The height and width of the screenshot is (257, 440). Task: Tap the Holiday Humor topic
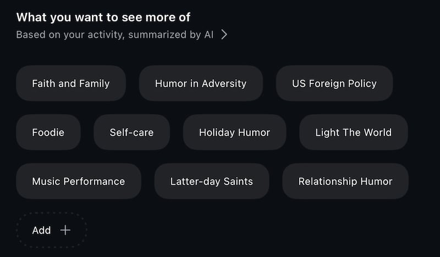pos(234,132)
